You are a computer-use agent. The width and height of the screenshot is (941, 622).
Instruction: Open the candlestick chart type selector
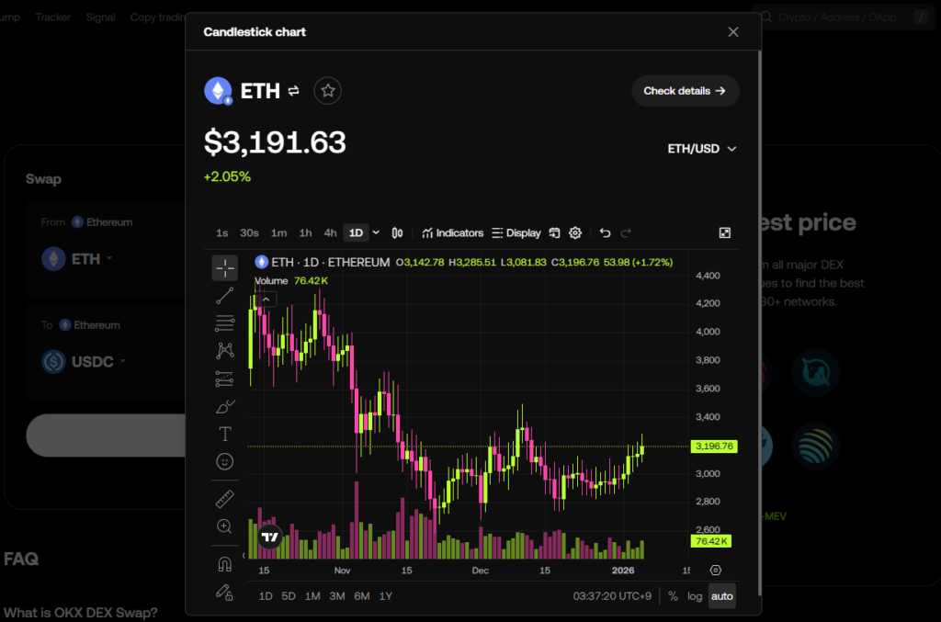coord(398,233)
